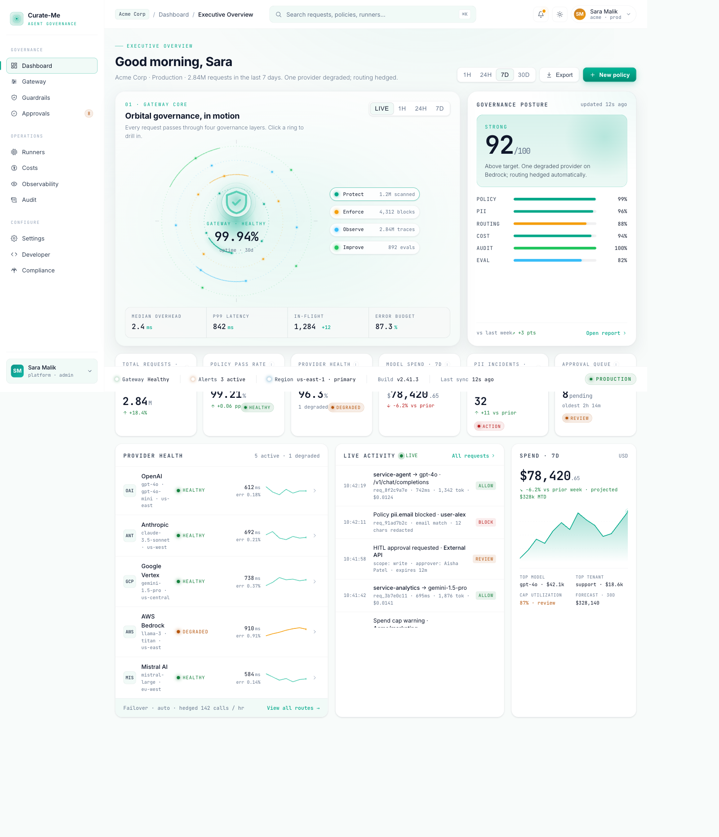Open the View all routes link
The image size is (719, 837).
(x=293, y=708)
